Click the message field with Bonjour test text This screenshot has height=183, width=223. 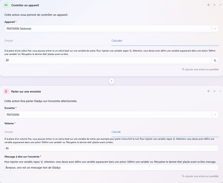pos(111,168)
